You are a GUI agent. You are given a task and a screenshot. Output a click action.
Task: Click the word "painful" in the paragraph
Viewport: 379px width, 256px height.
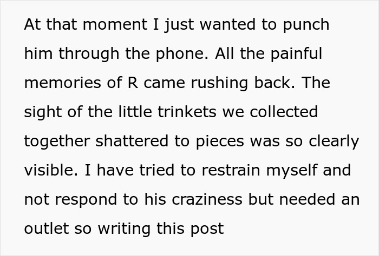[x=296, y=54]
